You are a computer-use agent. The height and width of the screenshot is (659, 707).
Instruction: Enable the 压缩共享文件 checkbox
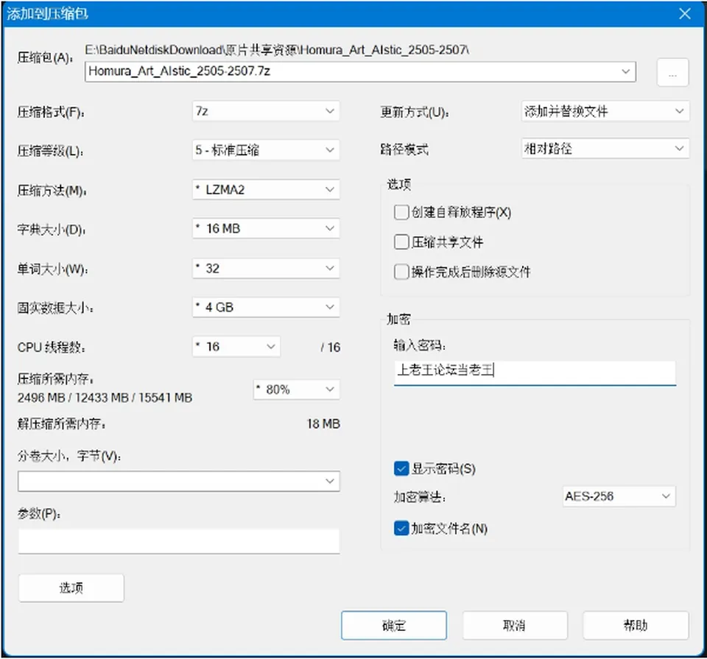coord(401,242)
